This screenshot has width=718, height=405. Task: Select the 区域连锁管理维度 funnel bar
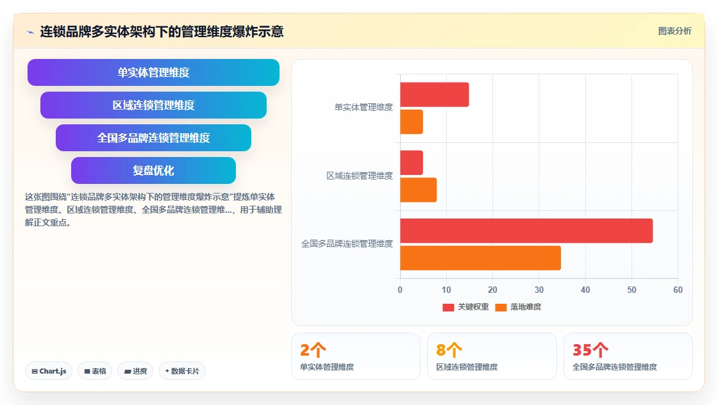pyautogui.click(x=153, y=105)
